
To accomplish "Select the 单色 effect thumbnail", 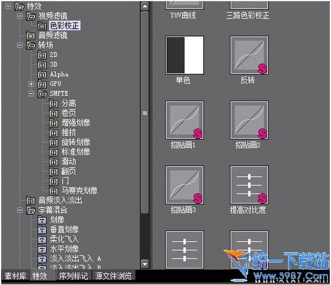I will (x=184, y=55).
